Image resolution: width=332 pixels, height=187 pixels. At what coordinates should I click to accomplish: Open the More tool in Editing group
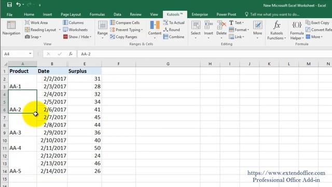257,29
